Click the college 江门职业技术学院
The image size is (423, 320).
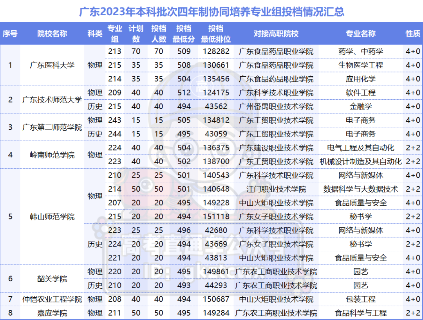276,189
